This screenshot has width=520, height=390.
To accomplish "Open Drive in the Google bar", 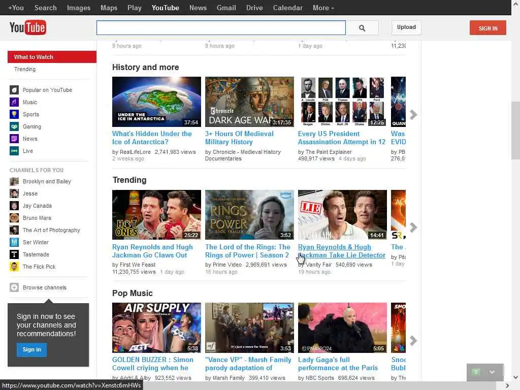I will tap(254, 8).
